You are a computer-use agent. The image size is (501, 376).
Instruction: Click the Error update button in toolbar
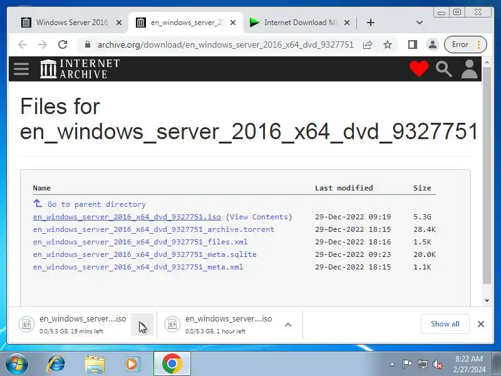tap(465, 44)
